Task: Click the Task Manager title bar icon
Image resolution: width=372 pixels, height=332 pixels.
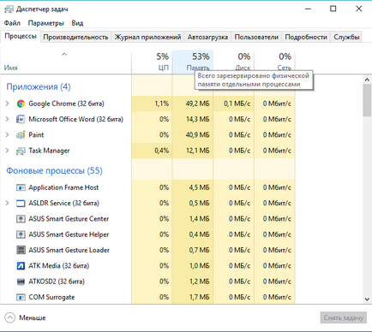Action: [x=9, y=9]
